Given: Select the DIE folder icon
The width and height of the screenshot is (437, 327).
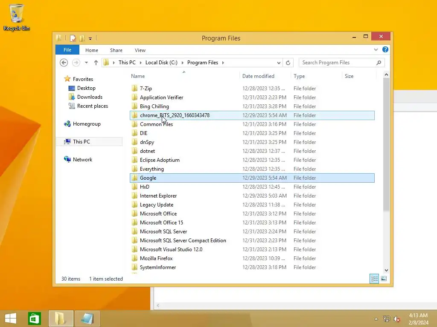Looking at the screenshot, I should tap(134, 133).
